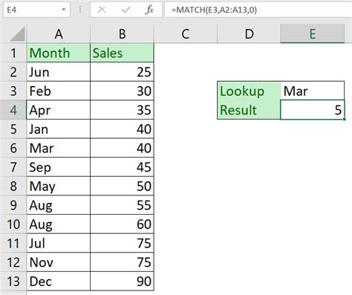Image resolution: width=352 pixels, height=295 pixels.
Task: Select row 1 header
Action: 13,53
